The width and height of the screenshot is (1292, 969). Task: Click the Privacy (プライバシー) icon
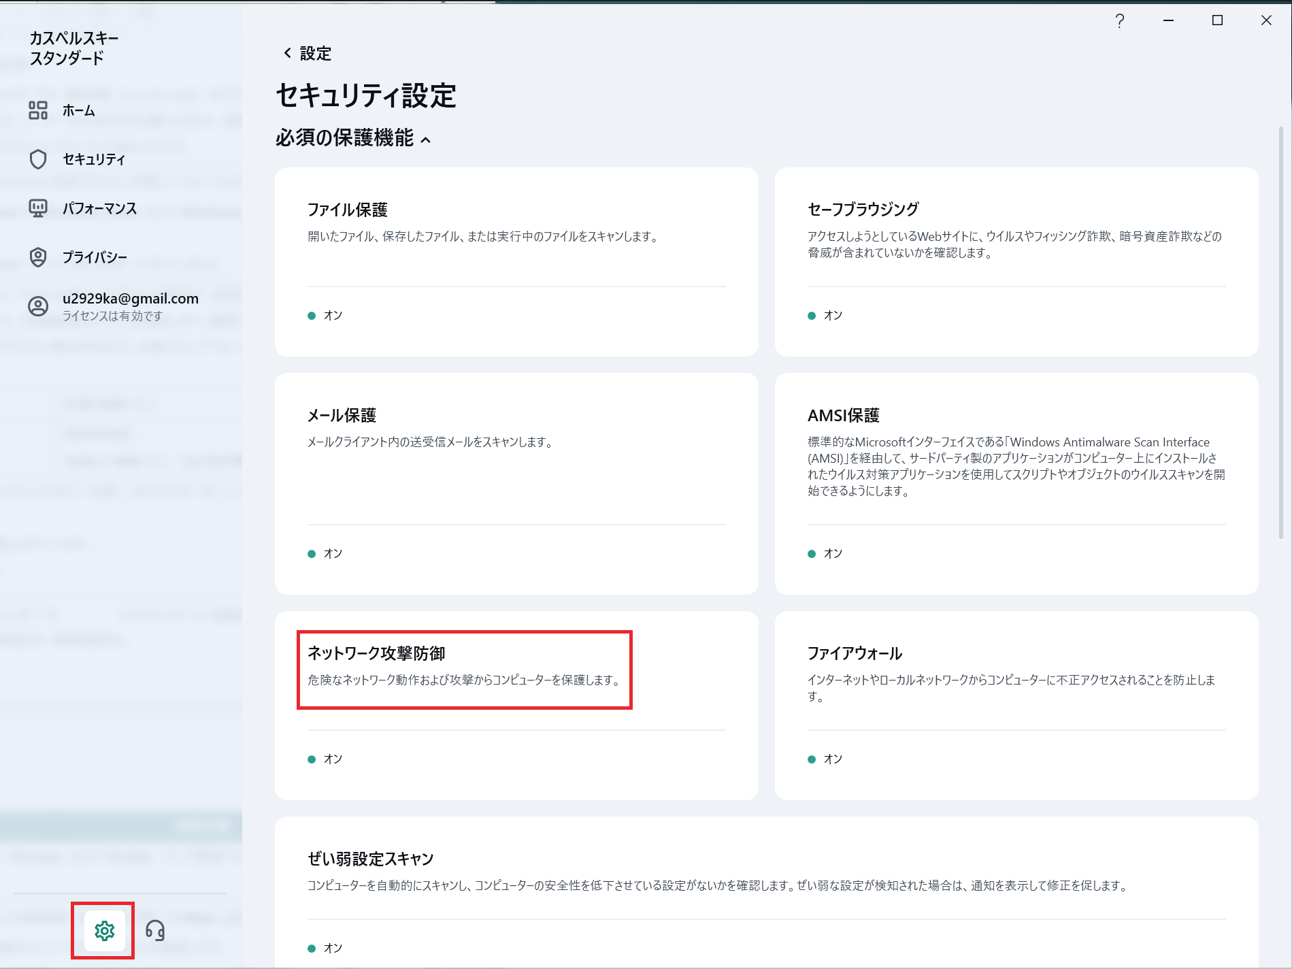pos(38,257)
